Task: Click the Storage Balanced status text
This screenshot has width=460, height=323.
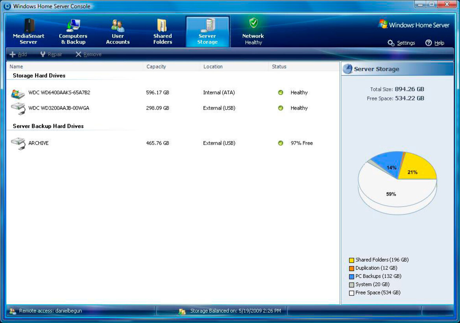Action: tap(236, 311)
